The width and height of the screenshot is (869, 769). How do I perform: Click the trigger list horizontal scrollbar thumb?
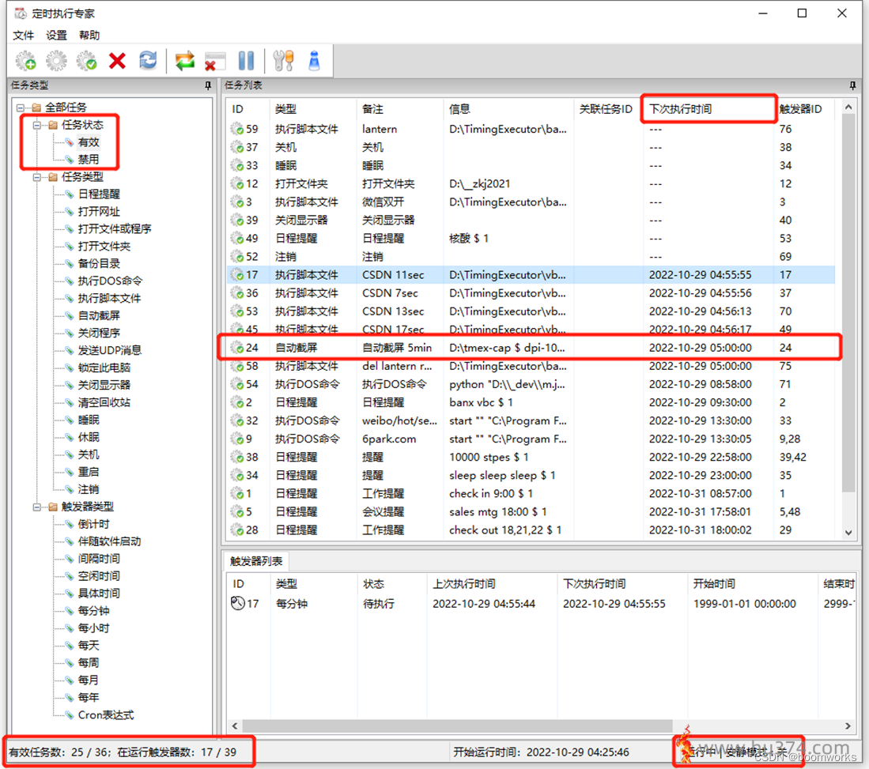457,726
